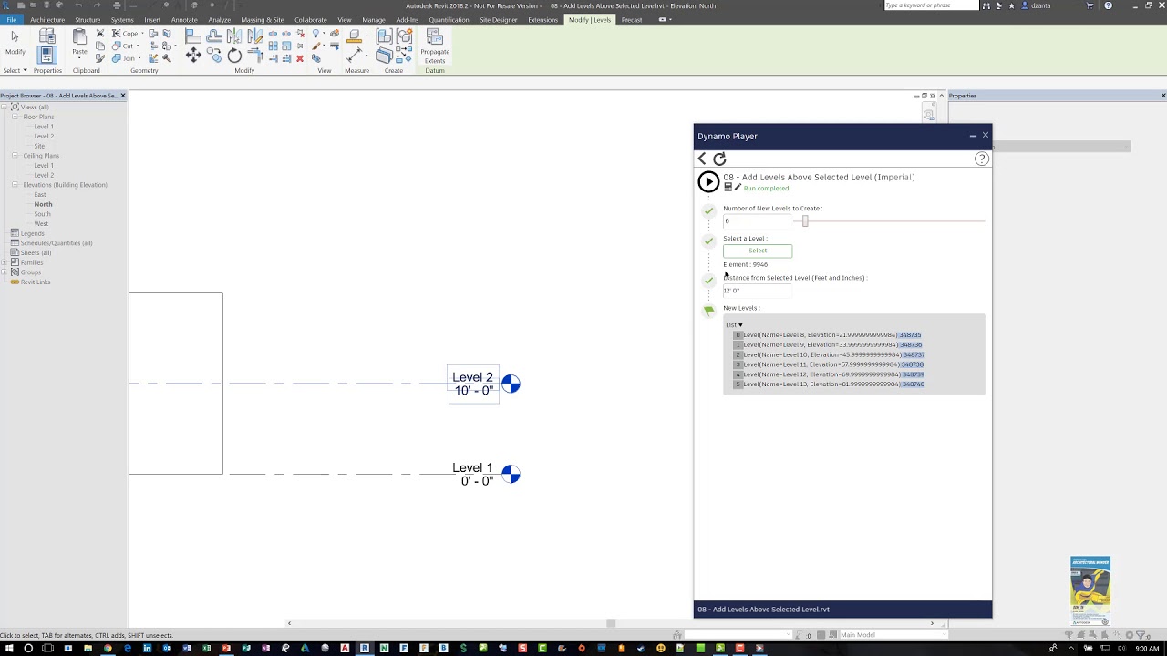Expand the Groups tree node
The width and height of the screenshot is (1167, 656).
click(x=5, y=272)
